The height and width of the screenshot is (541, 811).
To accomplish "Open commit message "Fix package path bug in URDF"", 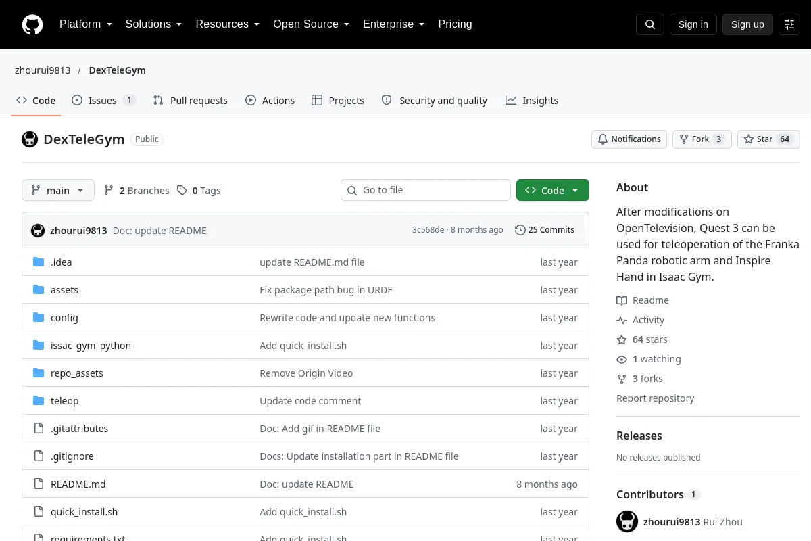I will (326, 290).
